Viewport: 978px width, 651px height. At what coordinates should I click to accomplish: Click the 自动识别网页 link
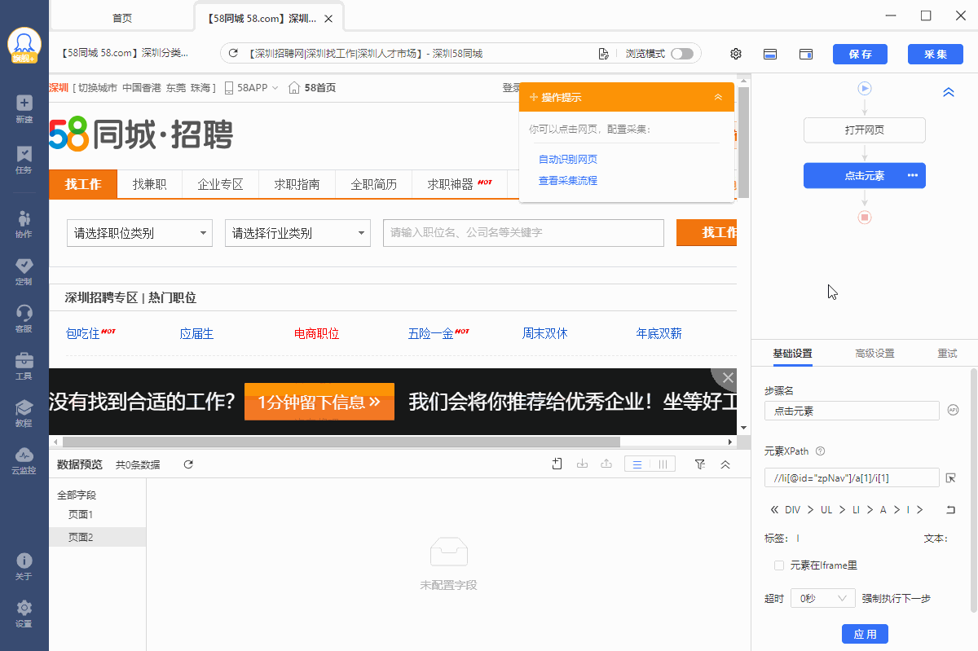pos(568,159)
